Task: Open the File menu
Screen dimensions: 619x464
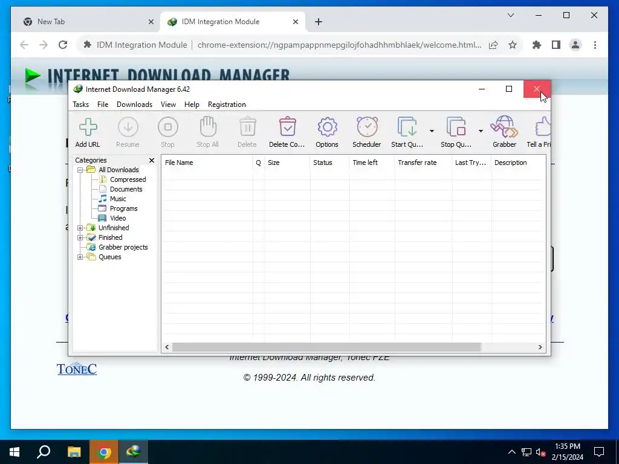Action: 103,105
